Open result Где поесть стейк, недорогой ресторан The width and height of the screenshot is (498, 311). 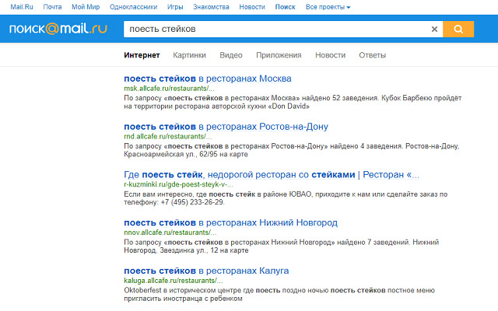[x=272, y=174]
